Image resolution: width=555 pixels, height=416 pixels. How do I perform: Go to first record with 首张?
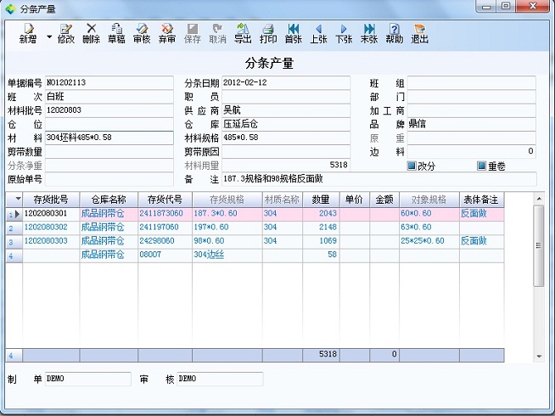[x=294, y=33]
